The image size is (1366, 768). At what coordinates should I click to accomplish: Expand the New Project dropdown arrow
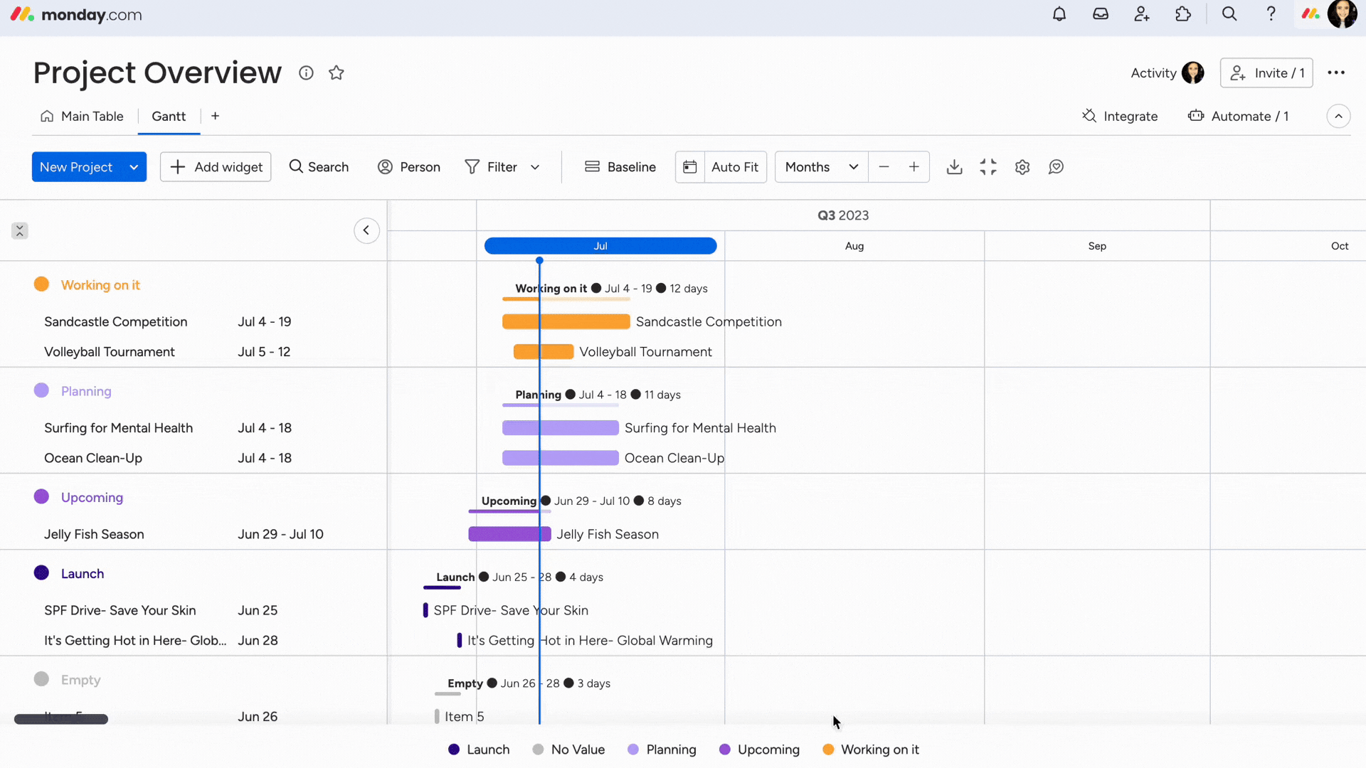(x=134, y=167)
